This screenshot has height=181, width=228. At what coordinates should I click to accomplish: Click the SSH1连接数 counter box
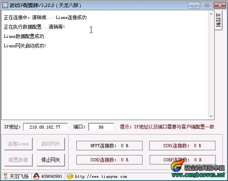click(x=182, y=146)
